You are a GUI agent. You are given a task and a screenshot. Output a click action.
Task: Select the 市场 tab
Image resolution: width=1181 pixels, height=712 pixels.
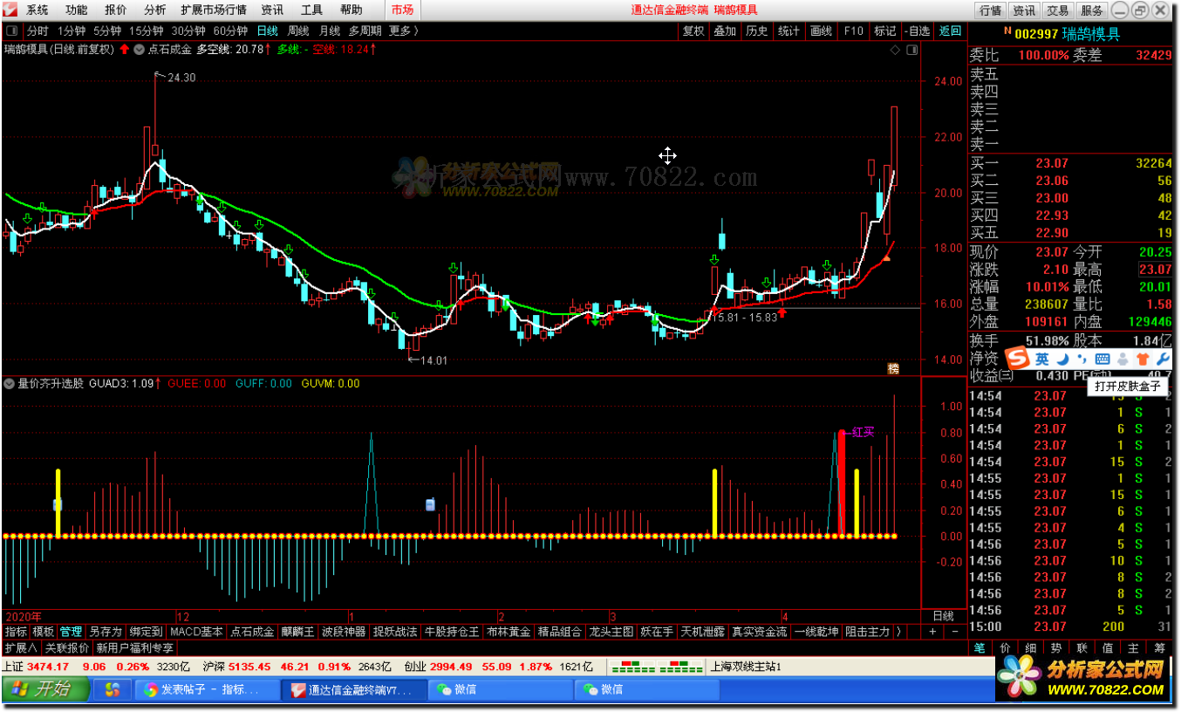(x=402, y=10)
